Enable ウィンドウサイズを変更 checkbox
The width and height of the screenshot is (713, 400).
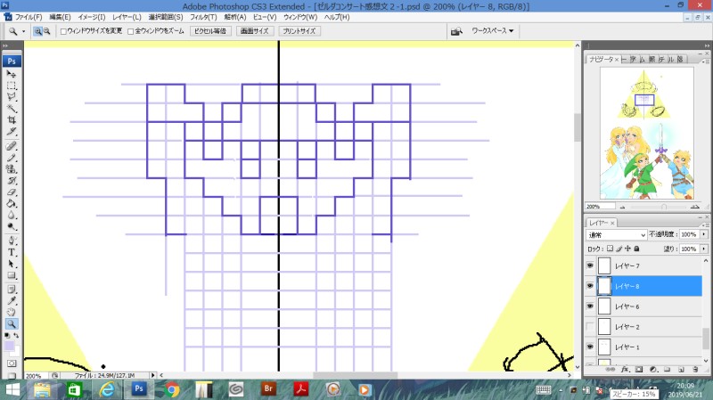coord(63,31)
